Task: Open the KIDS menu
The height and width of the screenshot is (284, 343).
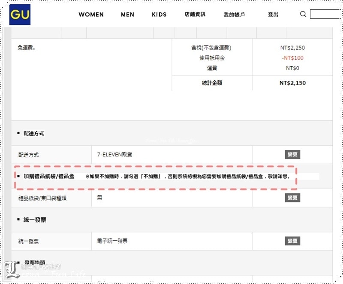Action: pyautogui.click(x=159, y=15)
